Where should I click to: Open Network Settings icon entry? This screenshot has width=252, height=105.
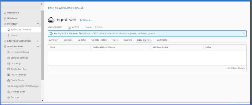point(9,52)
